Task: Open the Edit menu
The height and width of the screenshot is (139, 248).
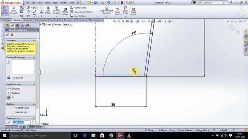Action: [33, 3]
